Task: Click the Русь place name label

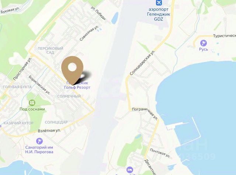Action: click(x=204, y=49)
